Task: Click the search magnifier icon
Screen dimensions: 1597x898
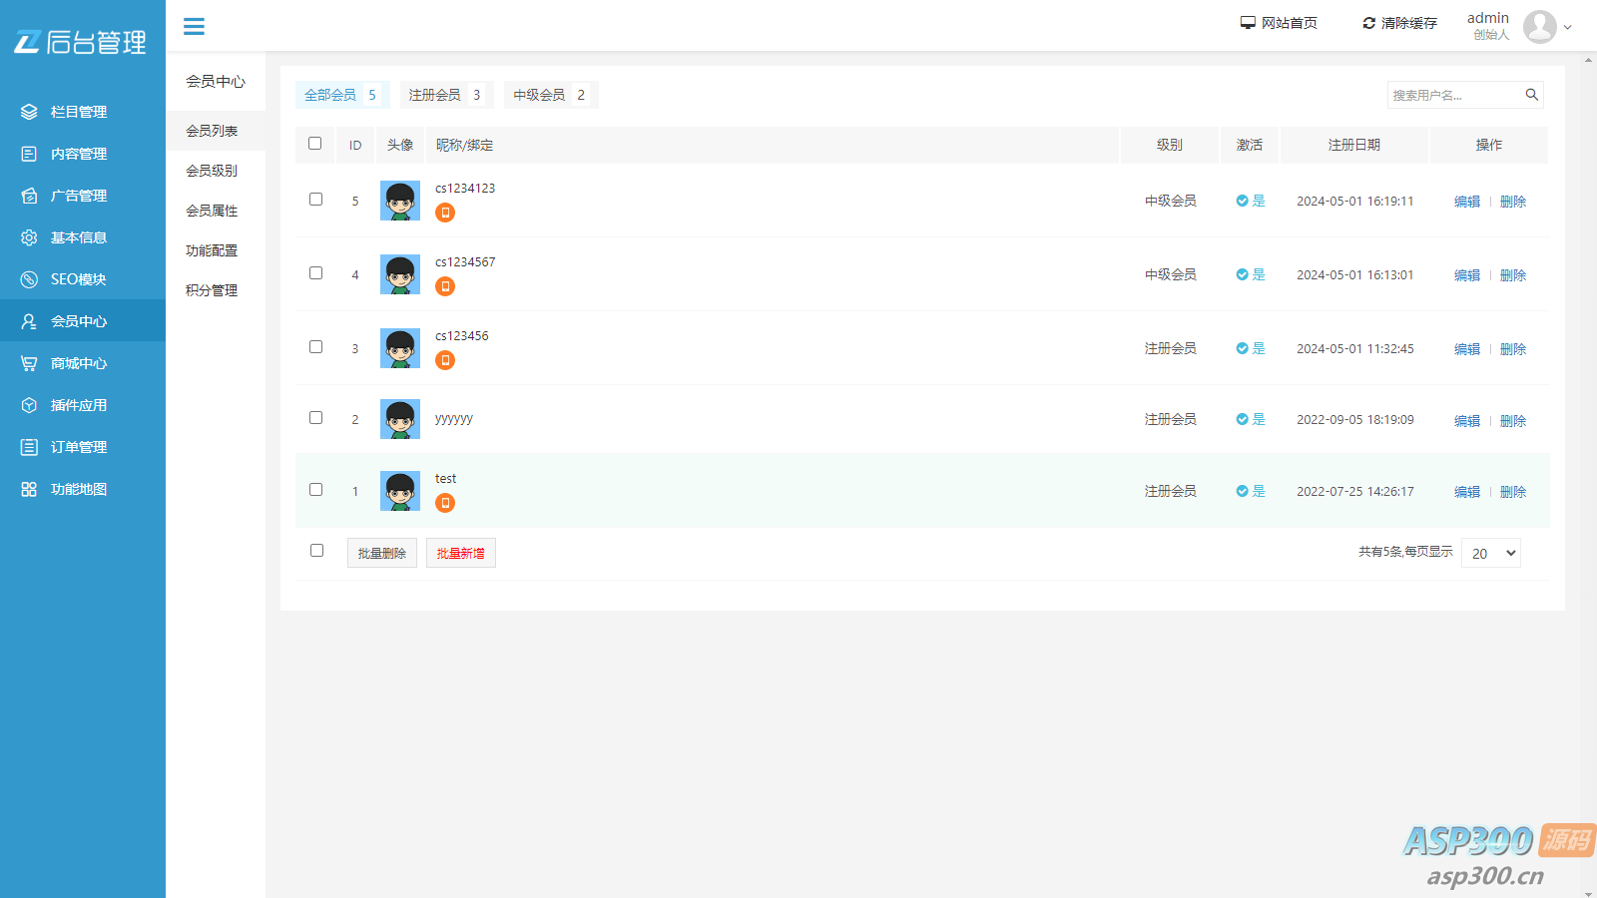Action: pos(1531,95)
